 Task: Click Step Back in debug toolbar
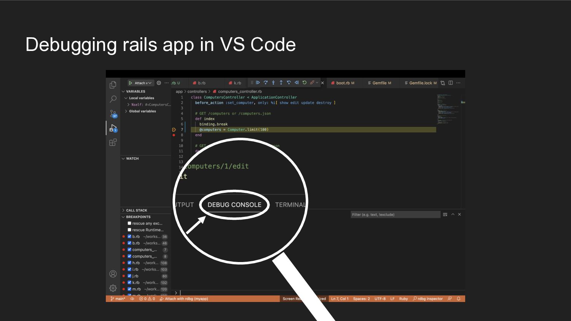[289, 83]
